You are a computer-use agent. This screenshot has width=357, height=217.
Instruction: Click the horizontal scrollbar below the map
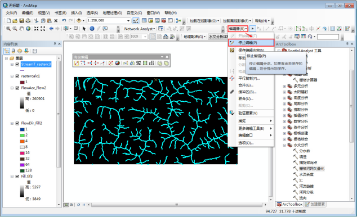point(176,205)
